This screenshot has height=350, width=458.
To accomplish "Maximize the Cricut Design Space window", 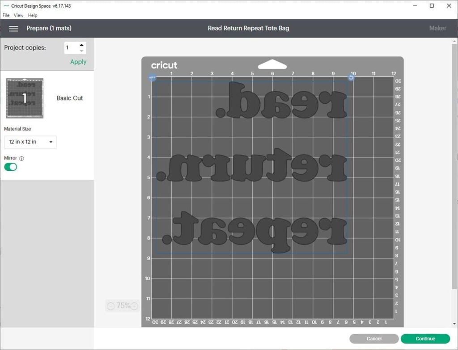I will 432,6.
